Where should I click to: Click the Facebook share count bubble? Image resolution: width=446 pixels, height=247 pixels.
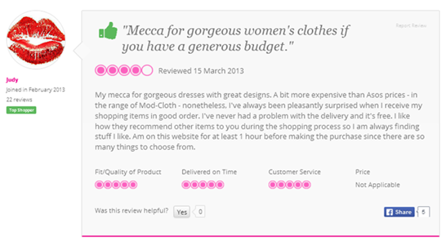tap(424, 212)
